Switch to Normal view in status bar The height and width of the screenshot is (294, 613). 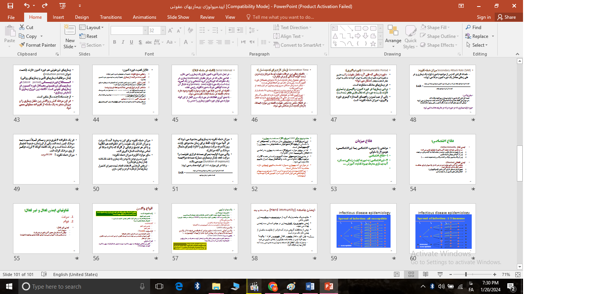tap(397, 274)
